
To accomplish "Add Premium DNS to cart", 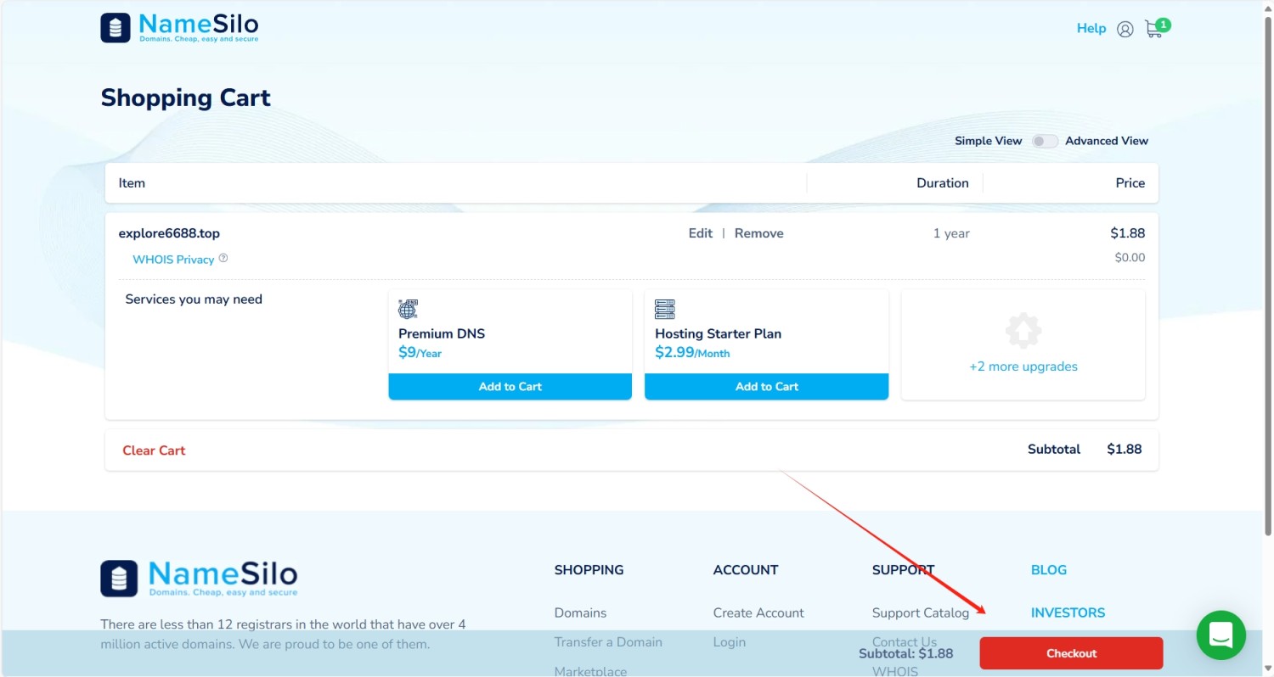I will [x=510, y=386].
